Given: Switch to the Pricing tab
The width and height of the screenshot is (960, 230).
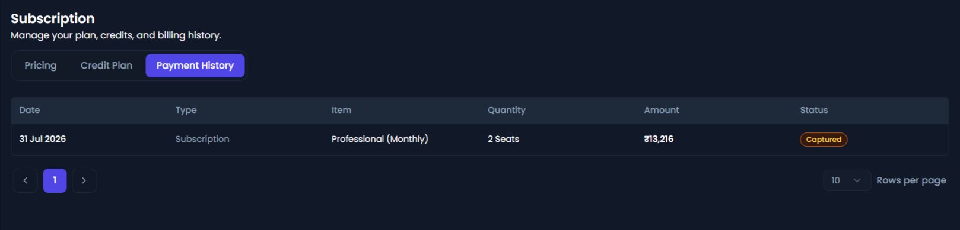Looking at the screenshot, I should [x=40, y=66].
